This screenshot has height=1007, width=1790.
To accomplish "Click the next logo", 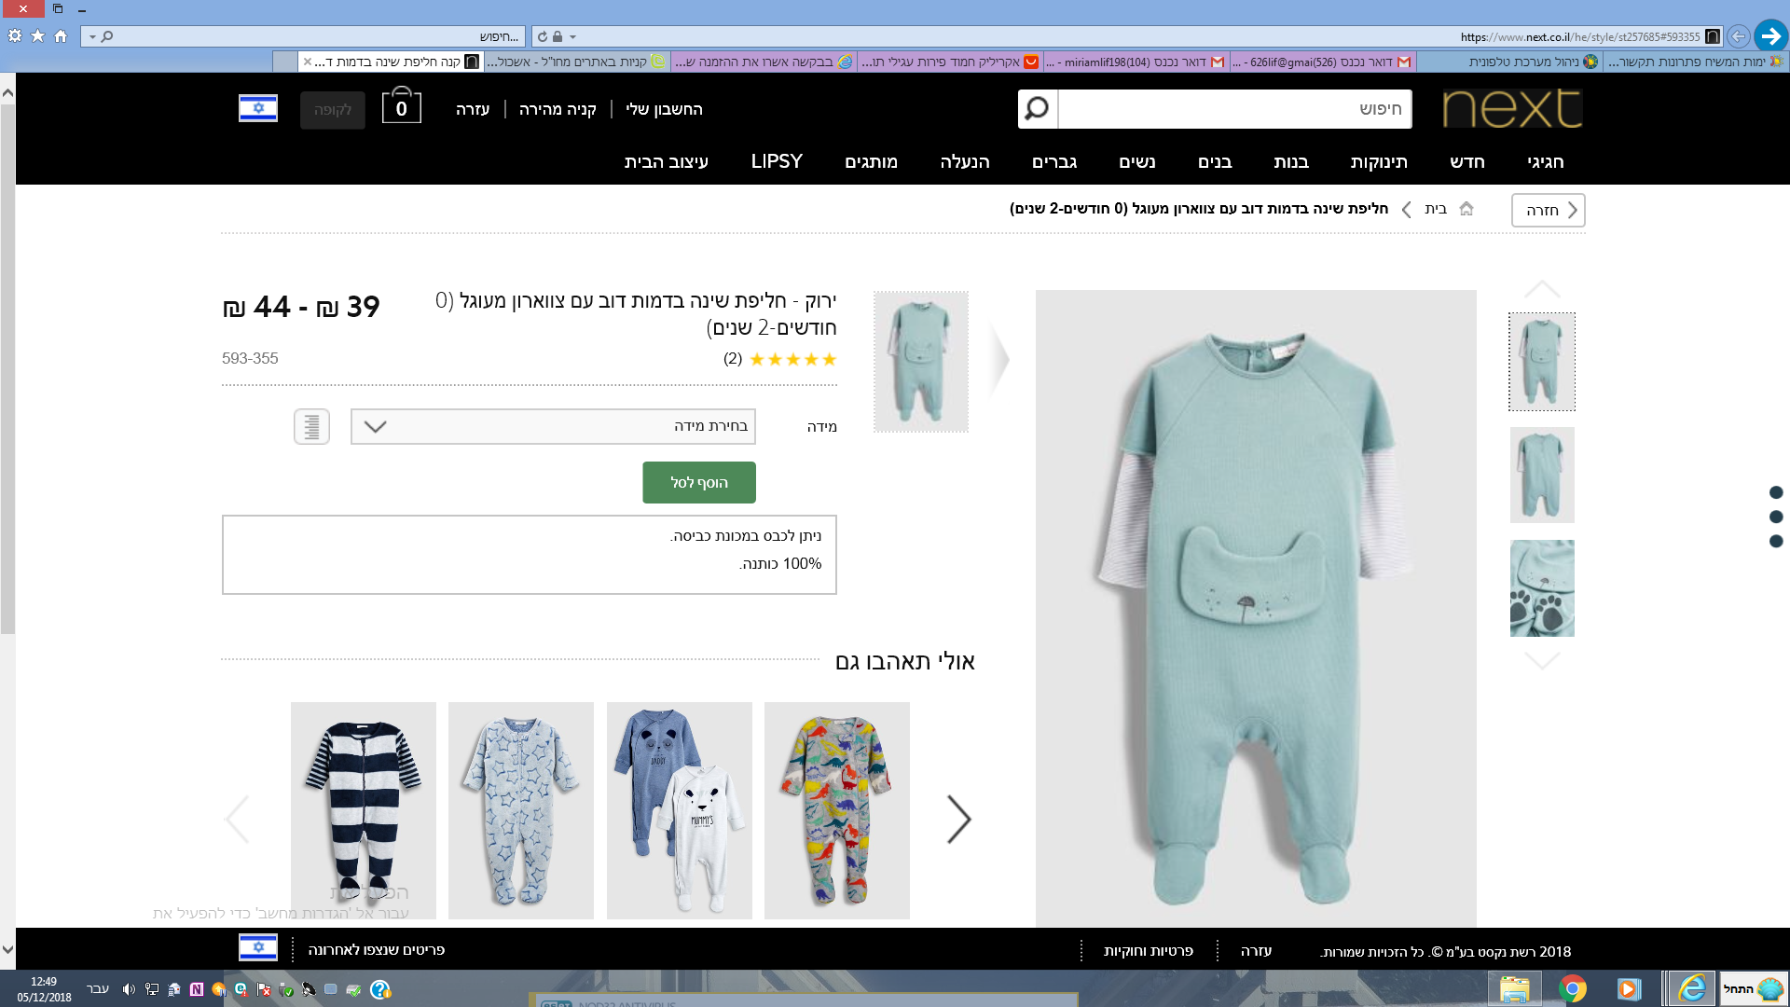I will [x=1511, y=109].
